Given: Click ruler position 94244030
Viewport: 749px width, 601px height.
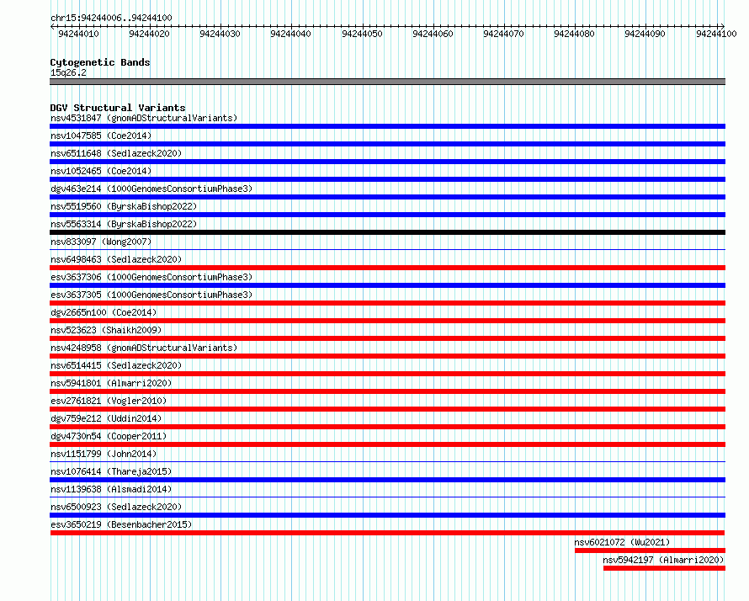Looking at the screenshot, I should coord(220,34).
